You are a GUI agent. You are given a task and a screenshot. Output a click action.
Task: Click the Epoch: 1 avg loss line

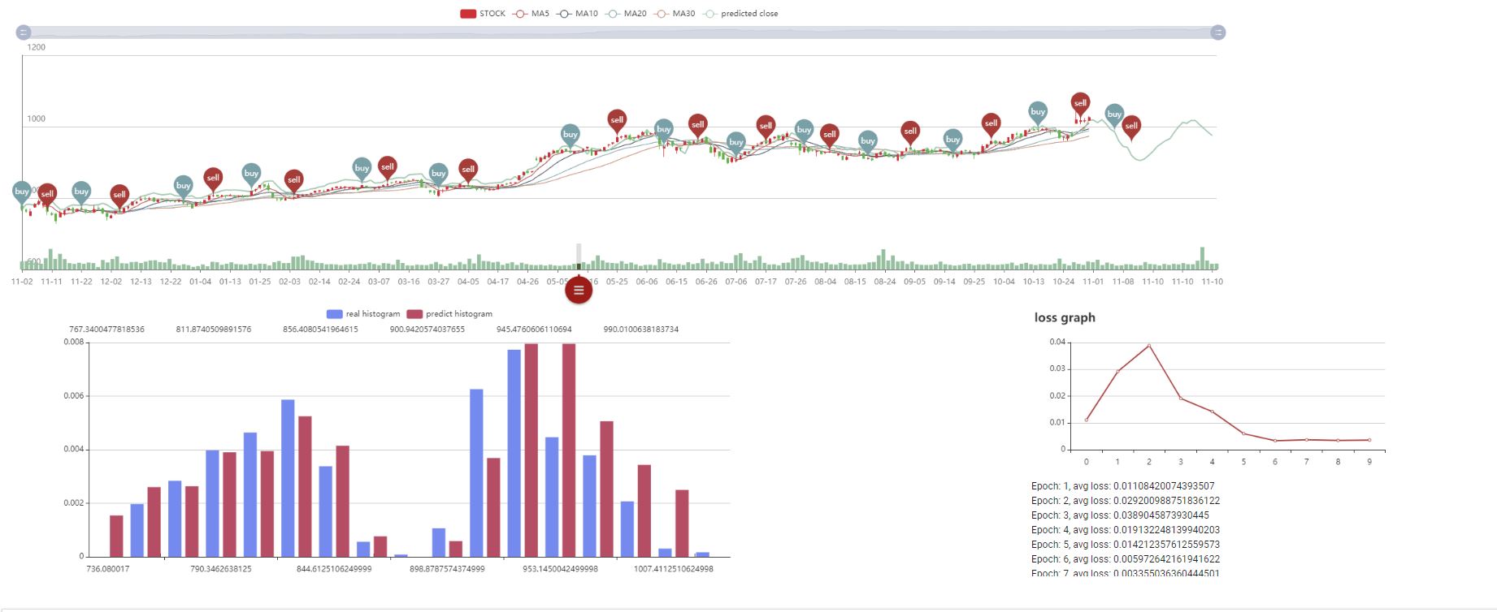coord(1123,486)
